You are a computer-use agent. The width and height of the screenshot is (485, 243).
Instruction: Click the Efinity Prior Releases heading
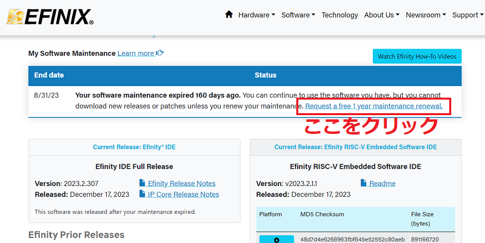pyautogui.click(x=76, y=235)
